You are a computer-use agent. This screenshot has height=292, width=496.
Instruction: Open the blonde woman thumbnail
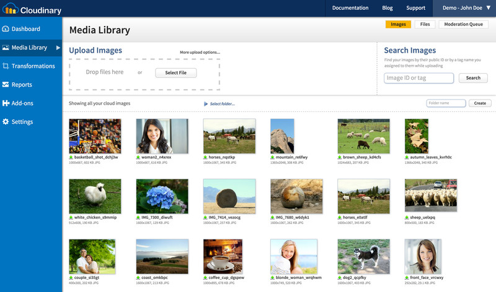tap(293, 256)
